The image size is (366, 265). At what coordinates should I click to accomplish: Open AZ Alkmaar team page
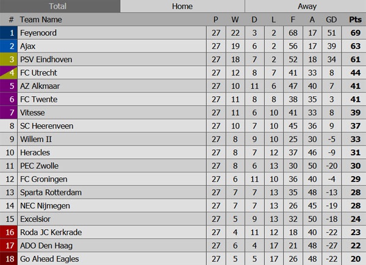point(39,87)
